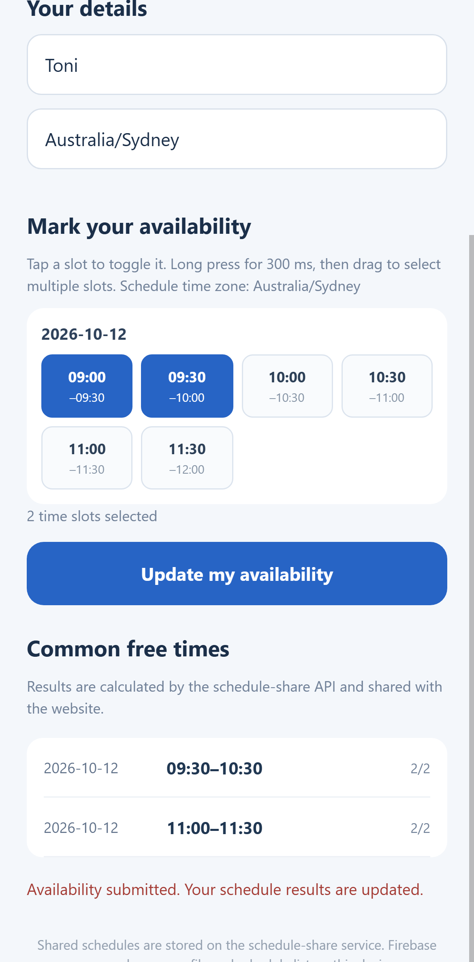Click the 11:00–11:30 common free time row

coord(237,828)
